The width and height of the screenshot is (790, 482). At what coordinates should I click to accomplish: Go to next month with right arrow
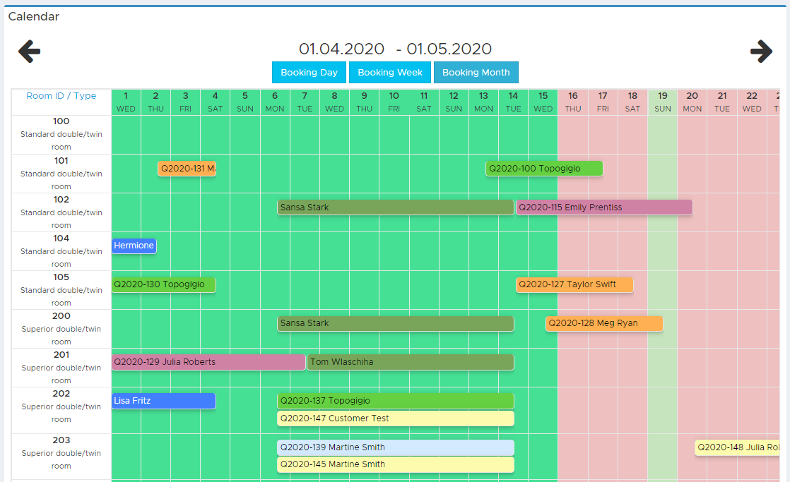tap(761, 52)
